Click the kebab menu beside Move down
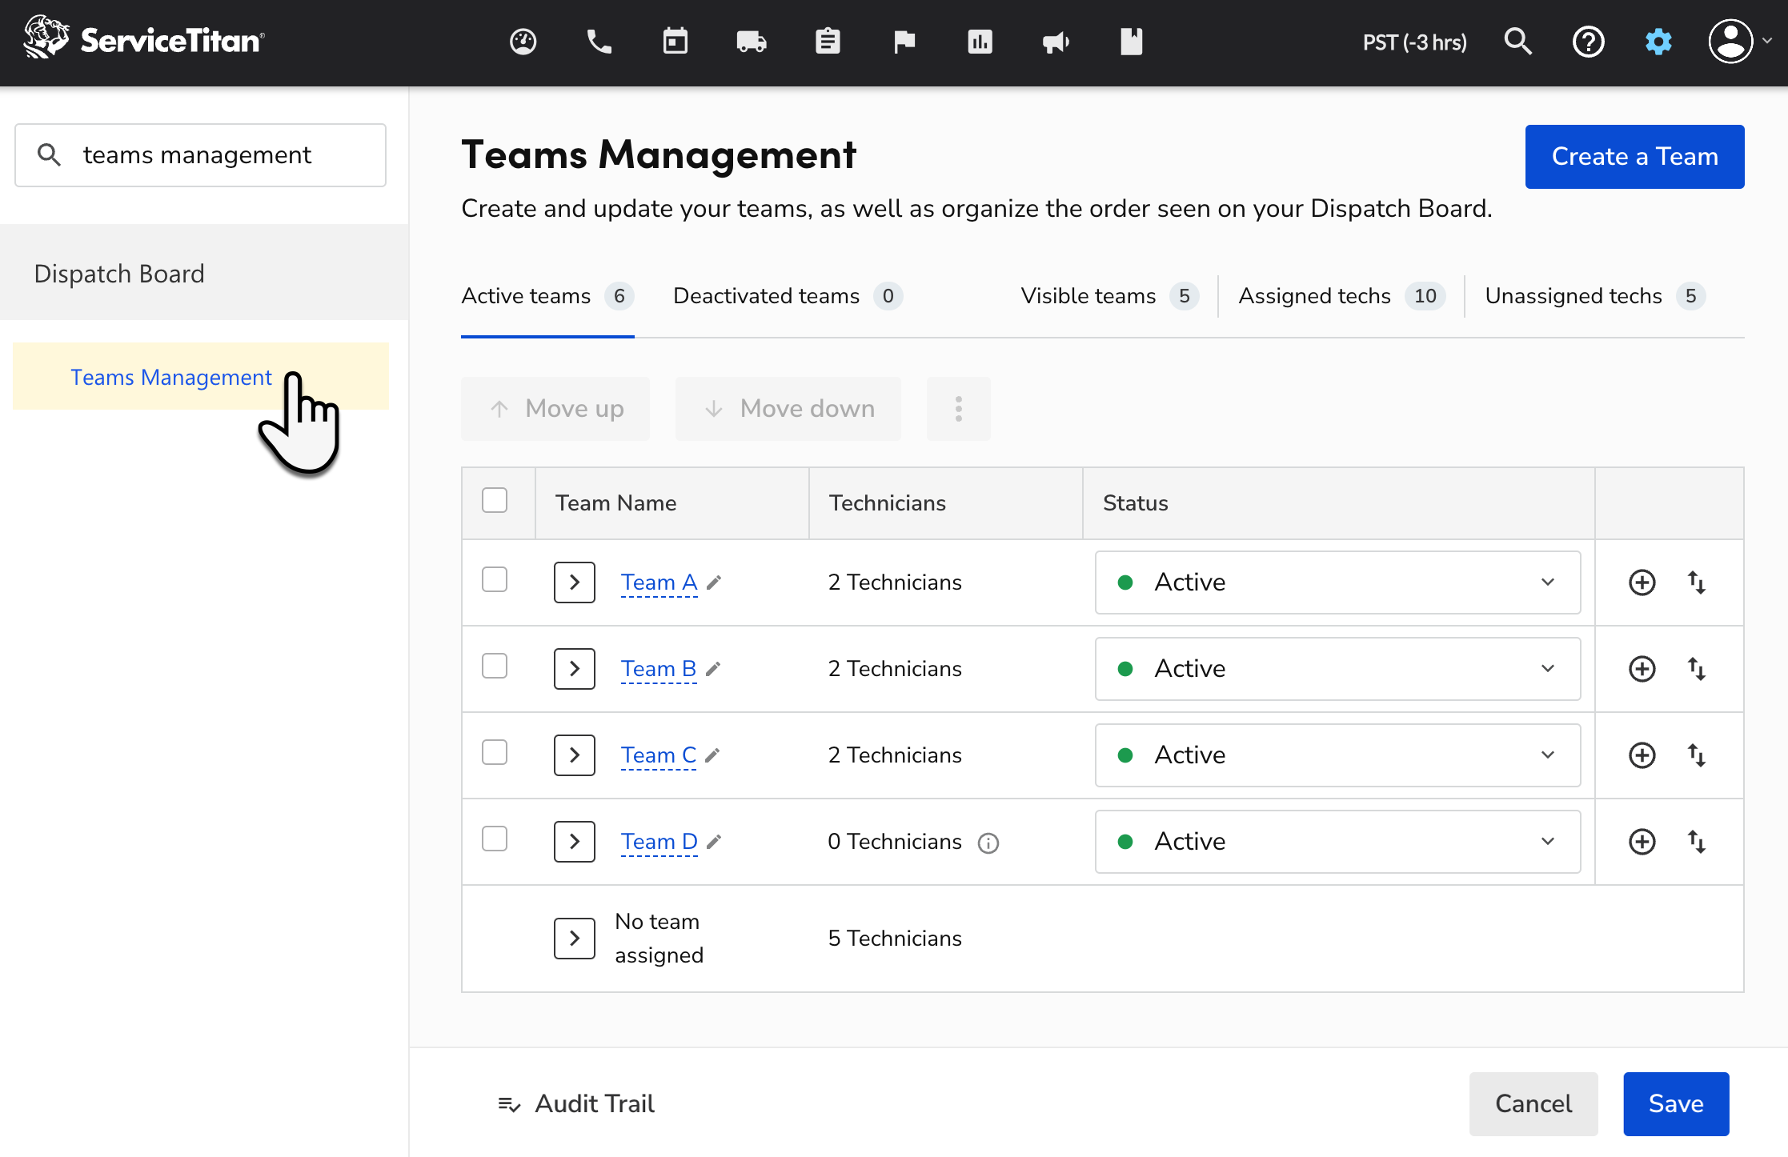The image size is (1788, 1157). 958,408
